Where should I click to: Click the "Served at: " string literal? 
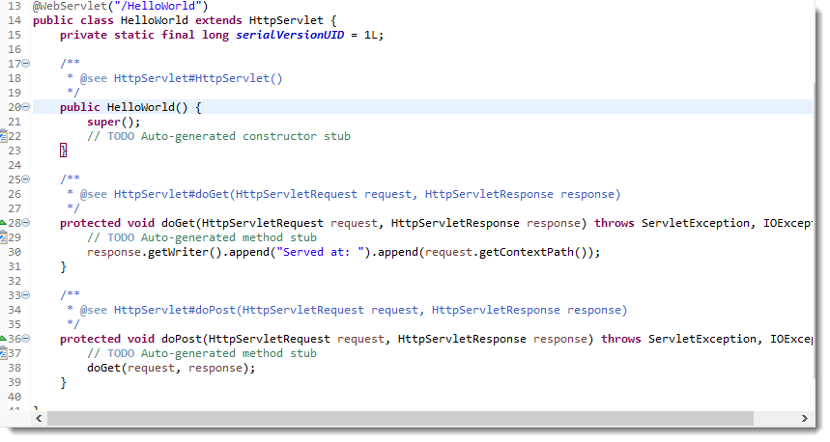click(x=320, y=252)
